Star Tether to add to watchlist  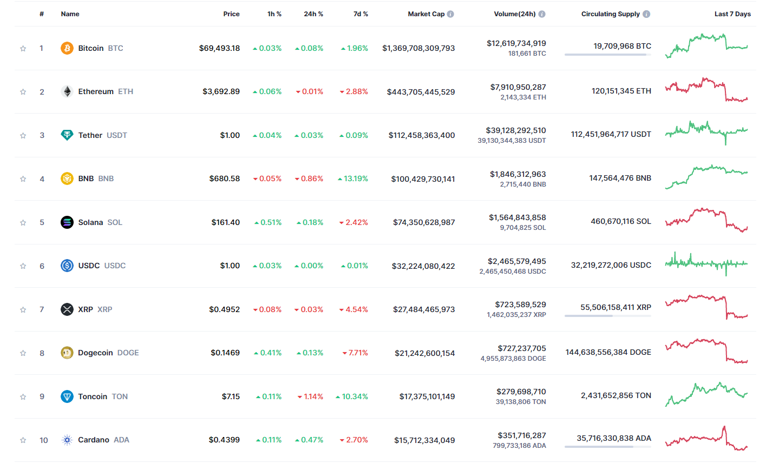tap(23, 135)
